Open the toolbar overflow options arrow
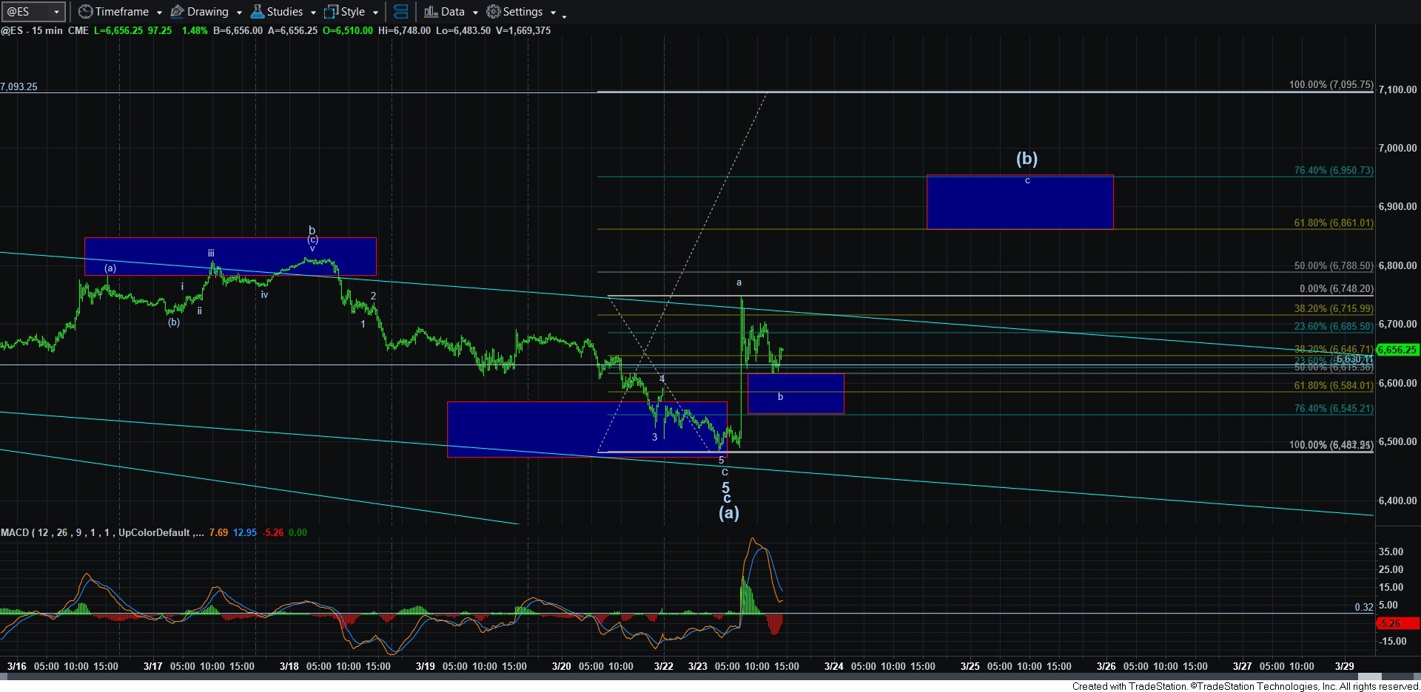This screenshot has height=692, width=1421. pos(565,15)
